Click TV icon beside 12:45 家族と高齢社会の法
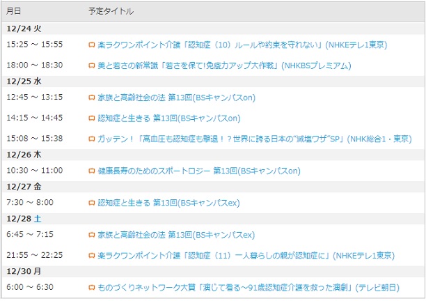Viewport: 426px width, 301px height. (x=92, y=98)
